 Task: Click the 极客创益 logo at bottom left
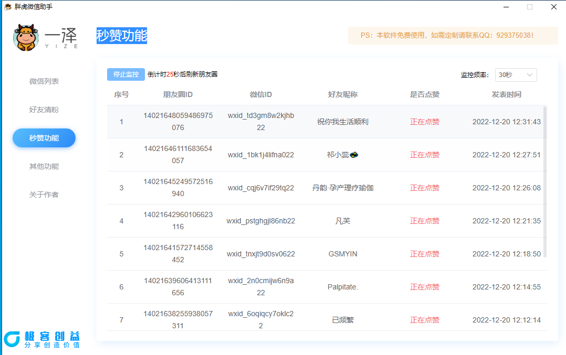click(42, 340)
